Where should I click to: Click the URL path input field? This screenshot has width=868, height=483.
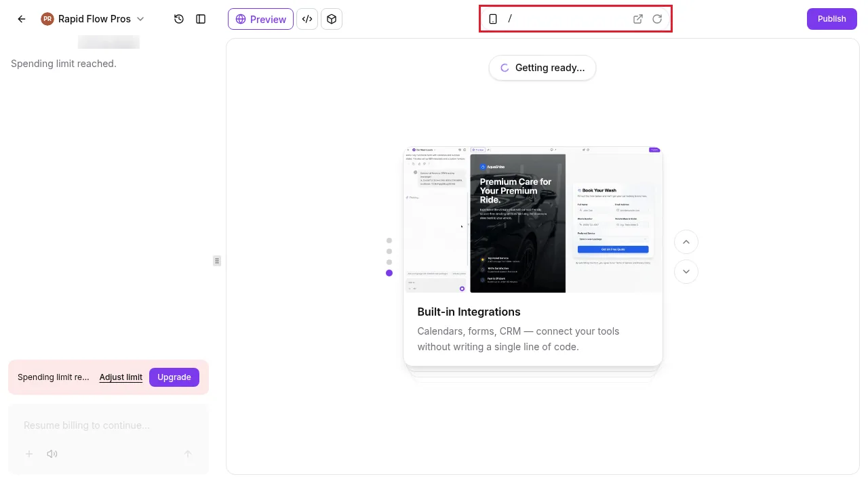567,19
